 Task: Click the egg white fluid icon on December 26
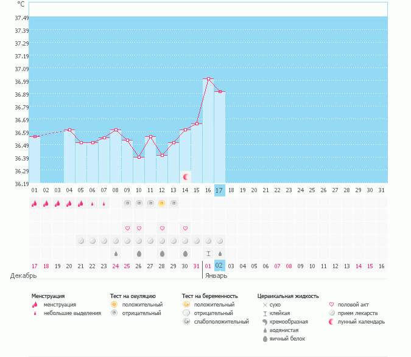point(139,254)
